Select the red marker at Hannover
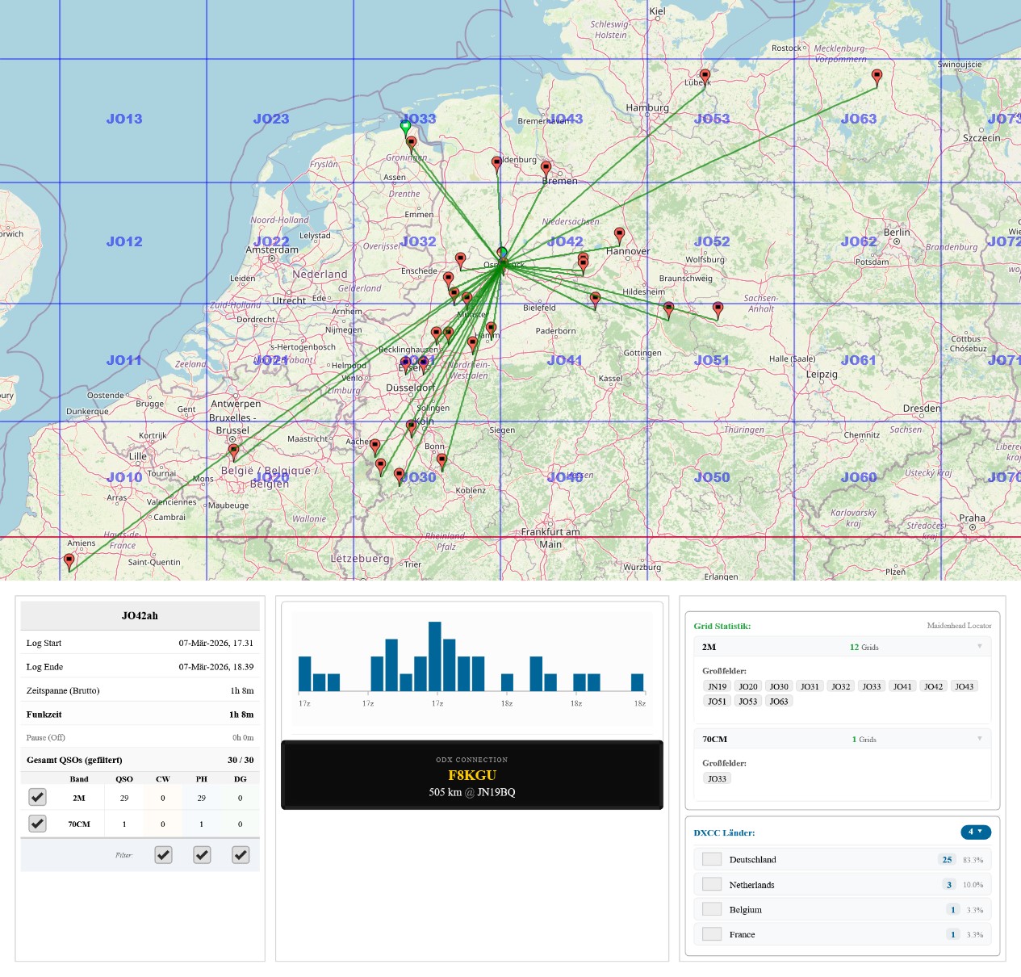 coord(619,235)
